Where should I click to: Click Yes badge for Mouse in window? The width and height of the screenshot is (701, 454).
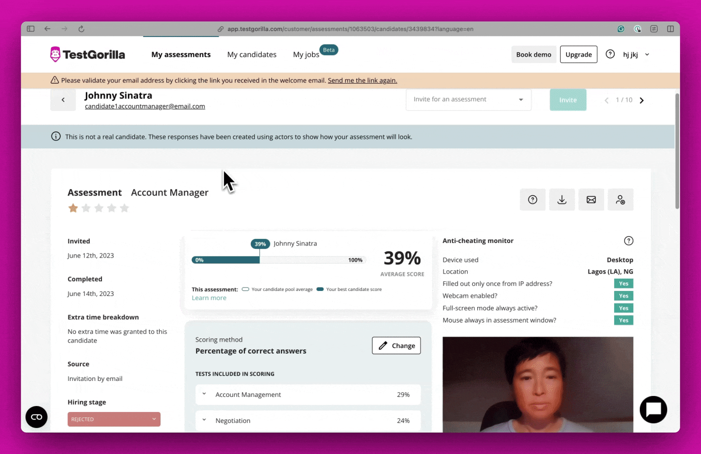click(624, 320)
